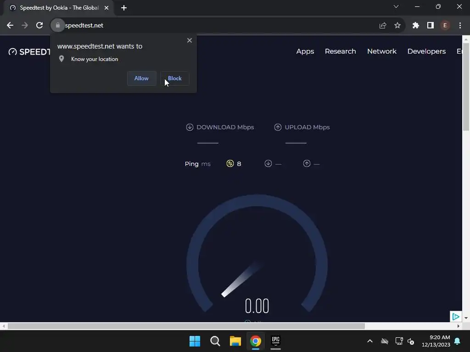Open the Developers menu item
Image resolution: width=470 pixels, height=352 pixels.
tap(426, 51)
